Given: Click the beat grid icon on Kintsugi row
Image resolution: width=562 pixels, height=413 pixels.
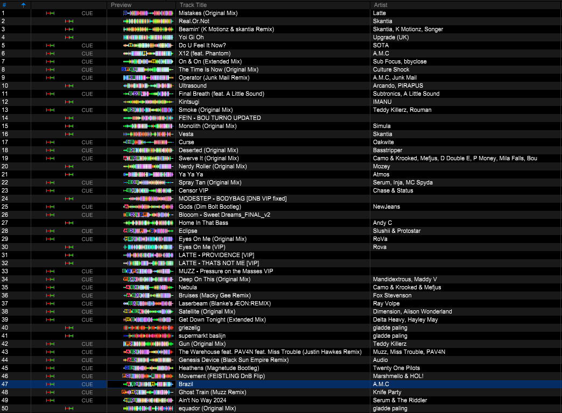Looking at the screenshot, I should click(69, 102).
